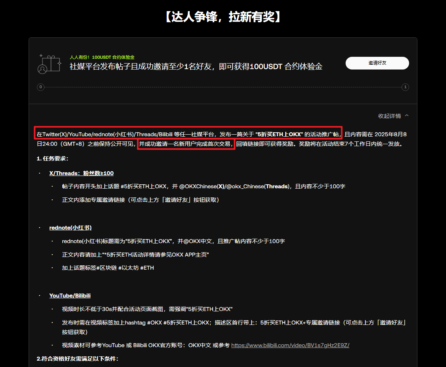446x367 pixels.
Task: Click the 邀请好友 button
Action: pyautogui.click(x=377, y=63)
